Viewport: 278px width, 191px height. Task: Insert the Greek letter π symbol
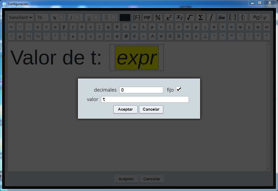tap(187, 27)
